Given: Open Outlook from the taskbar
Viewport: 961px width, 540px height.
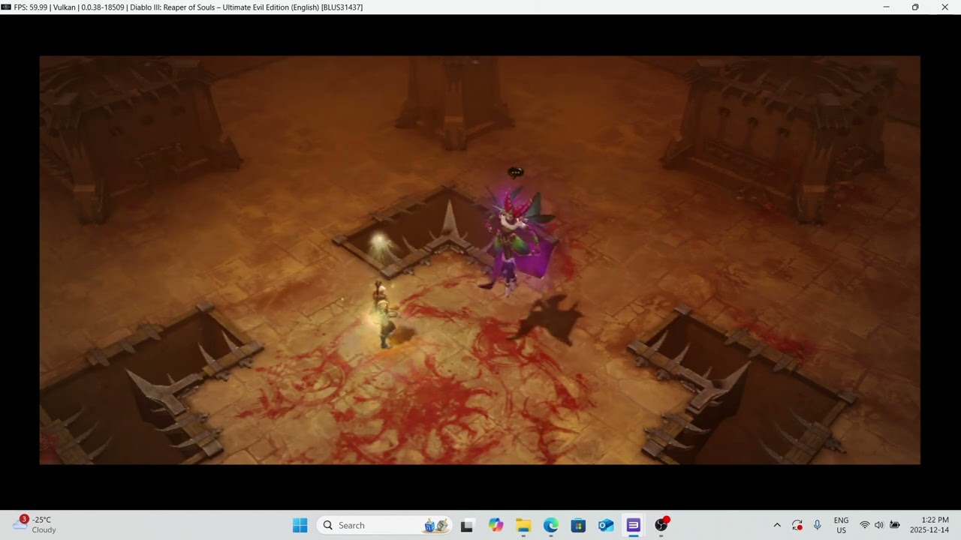Looking at the screenshot, I should 606,525.
